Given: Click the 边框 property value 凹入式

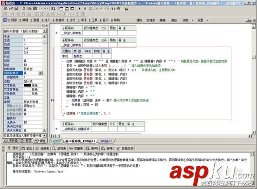Looking at the screenshot, I should [33, 81].
